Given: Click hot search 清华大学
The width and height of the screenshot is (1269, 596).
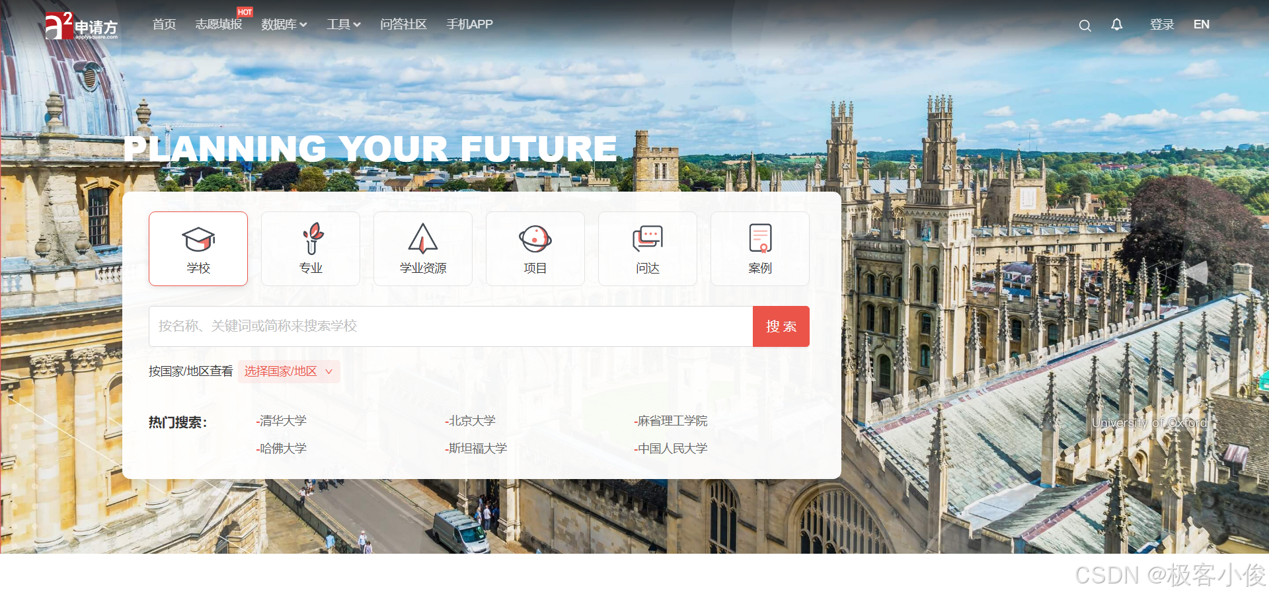Looking at the screenshot, I should click(282, 421).
